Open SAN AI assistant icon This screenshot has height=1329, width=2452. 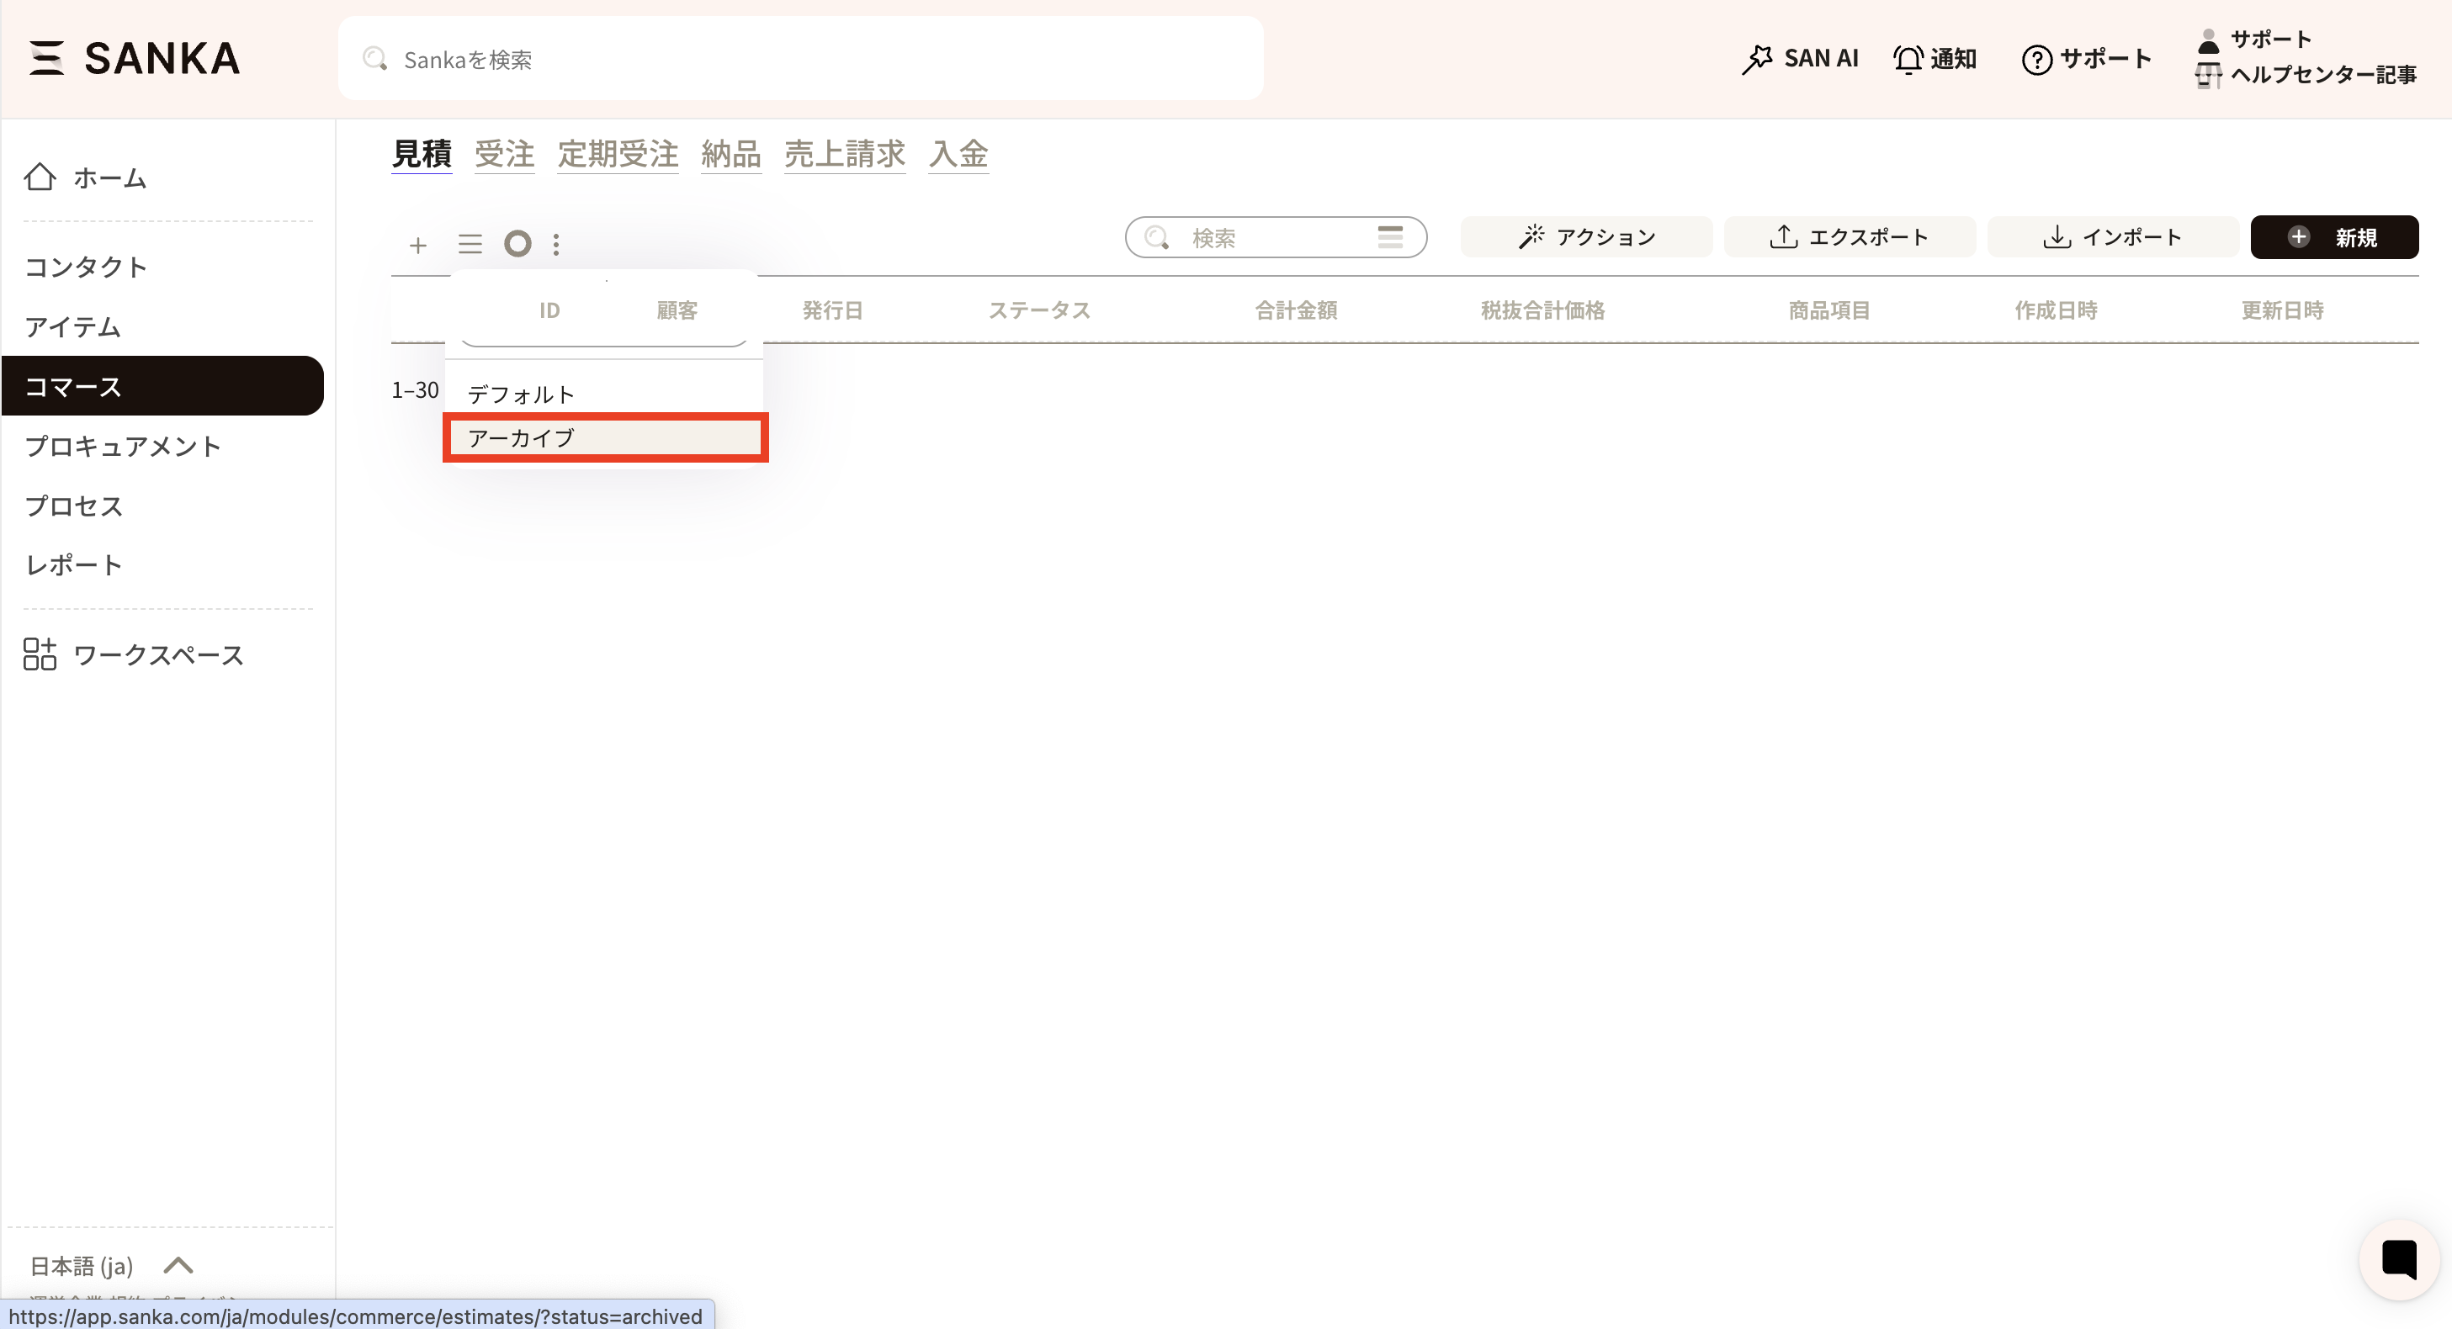click(x=1757, y=59)
